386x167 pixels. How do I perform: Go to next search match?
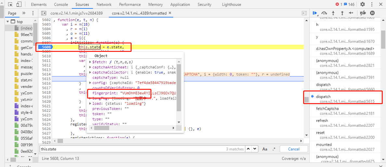[255, 149]
